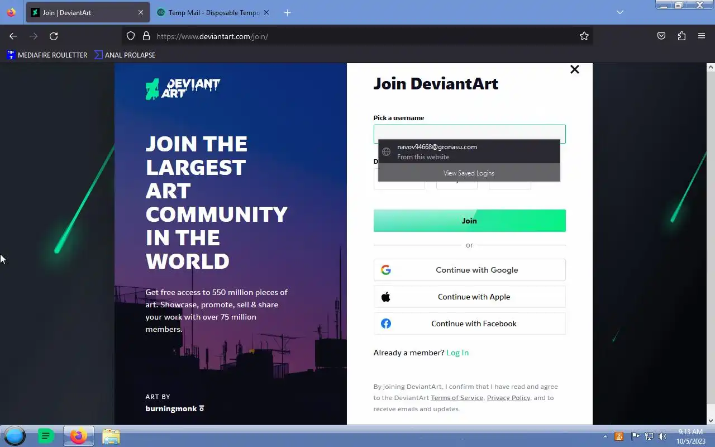Click the address bar URL
This screenshot has height=447, width=715.
tap(212, 36)
